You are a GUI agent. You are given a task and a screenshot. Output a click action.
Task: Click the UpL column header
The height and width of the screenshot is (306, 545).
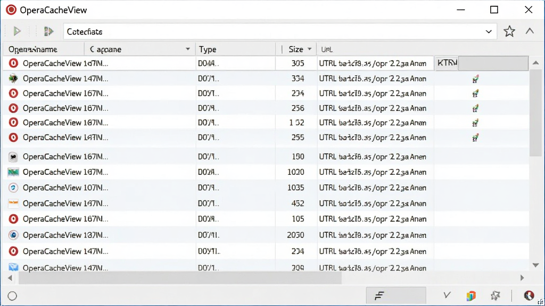(327, 49)
